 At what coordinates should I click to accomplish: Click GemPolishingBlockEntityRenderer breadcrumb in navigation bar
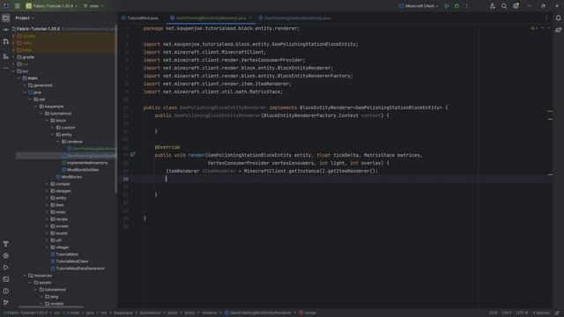coord(258,313)
